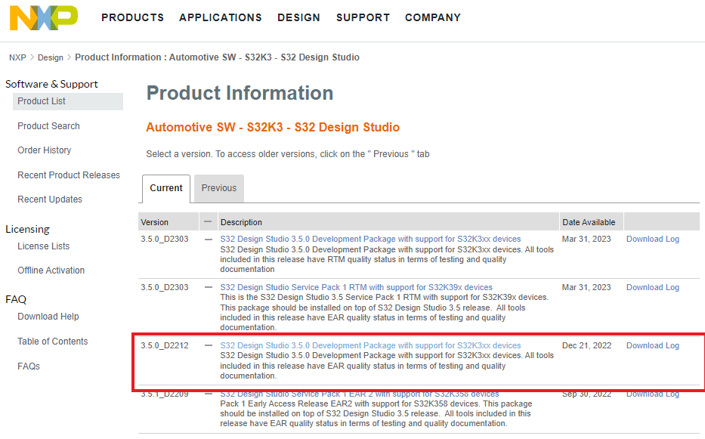Open S32 Design Studio Service Pack 1 RTM link
This screenshot has height=439, width=705.
(356, 288)
